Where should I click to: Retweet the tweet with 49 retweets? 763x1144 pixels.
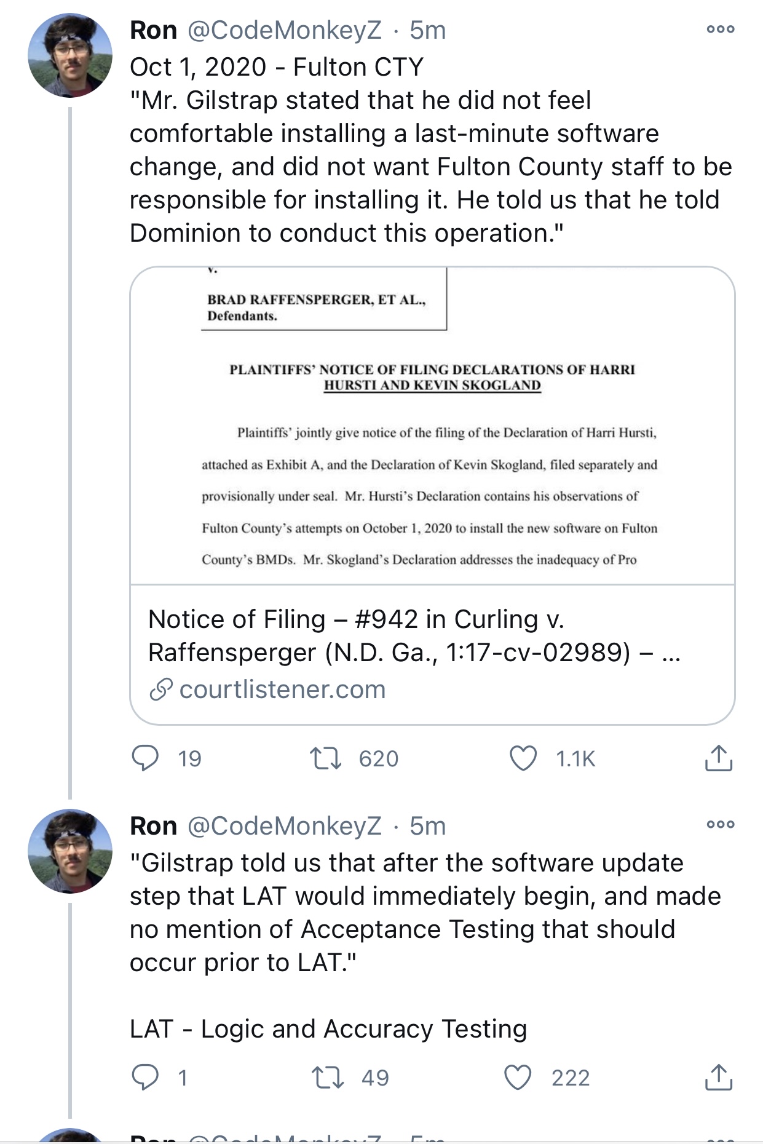(327, 1078)
